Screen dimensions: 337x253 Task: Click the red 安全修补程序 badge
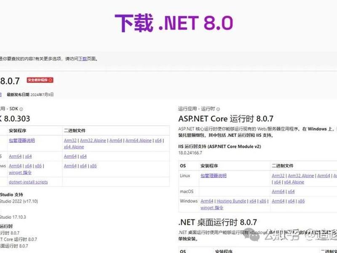pos(40,80)
